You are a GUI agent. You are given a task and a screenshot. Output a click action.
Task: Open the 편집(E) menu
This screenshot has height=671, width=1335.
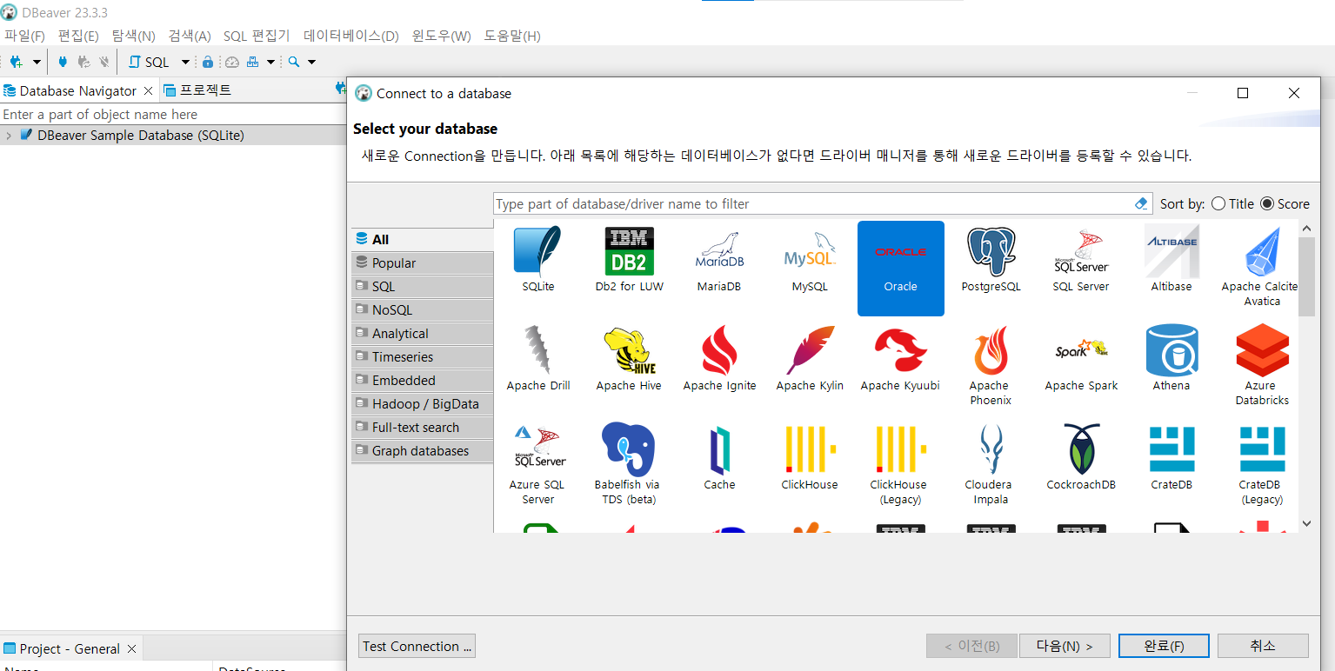(78, 36)
